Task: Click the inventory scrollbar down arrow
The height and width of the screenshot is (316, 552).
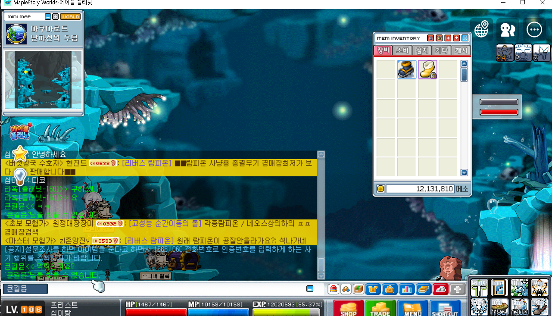Action: [464, 173]
